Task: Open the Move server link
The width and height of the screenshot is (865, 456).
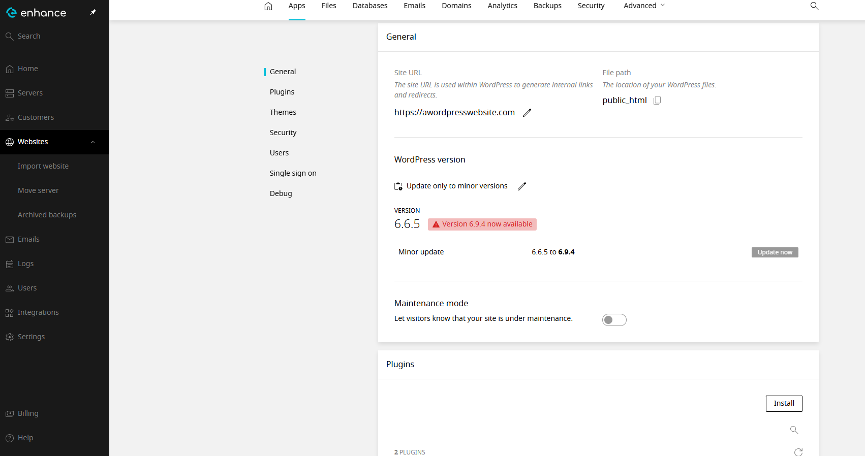Action: tap(38, 190)
